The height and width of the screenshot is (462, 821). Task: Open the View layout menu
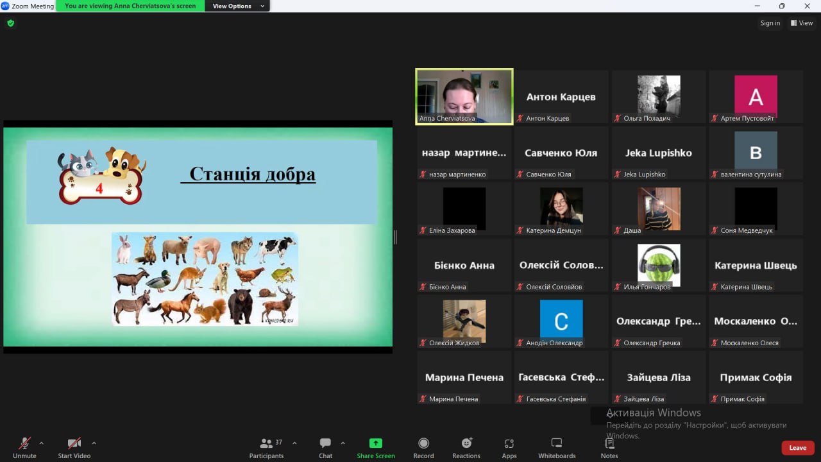[x=802, y=23]
